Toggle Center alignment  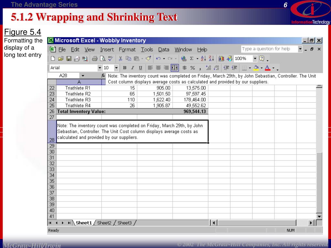[158, 68]
